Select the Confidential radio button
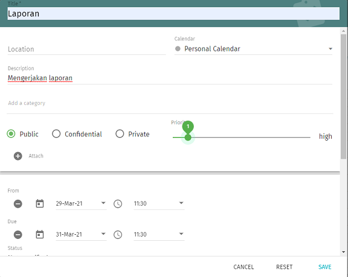The width and height of the screenshot is (348, 277). tap(56, 134)
